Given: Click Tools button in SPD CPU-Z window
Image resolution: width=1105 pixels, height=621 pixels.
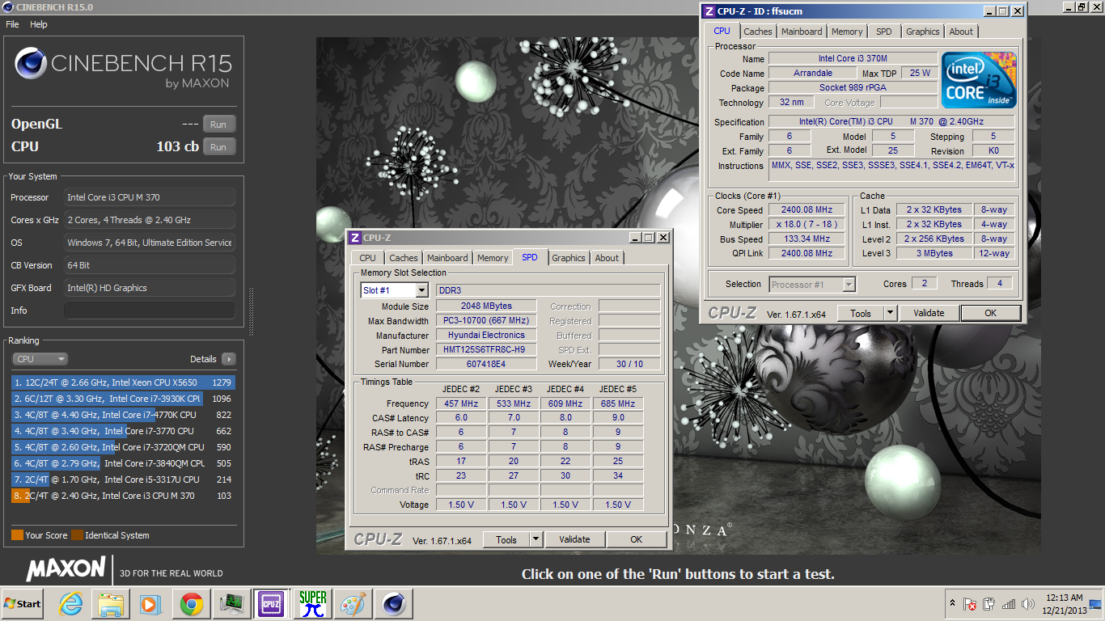Looking at the screenshot, I should point(506,540).
